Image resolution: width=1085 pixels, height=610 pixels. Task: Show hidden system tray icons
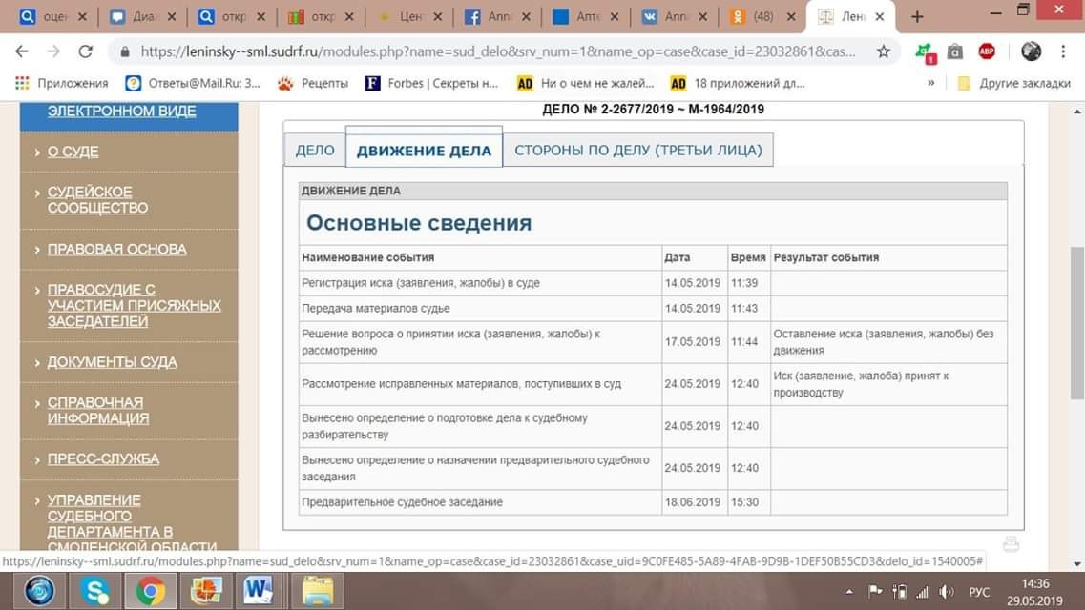coord(849,592)
